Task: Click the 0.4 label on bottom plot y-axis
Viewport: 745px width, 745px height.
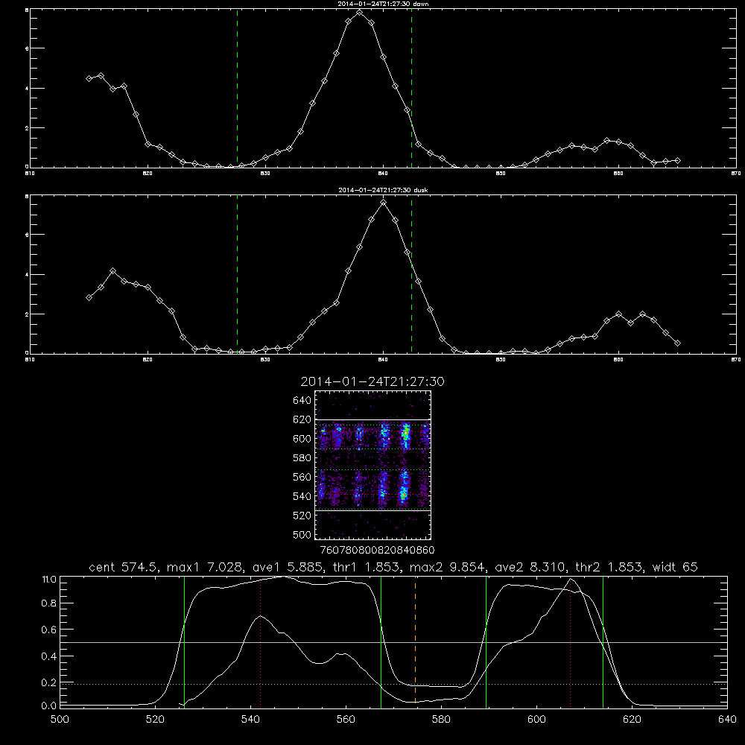Action: point(49,656)
